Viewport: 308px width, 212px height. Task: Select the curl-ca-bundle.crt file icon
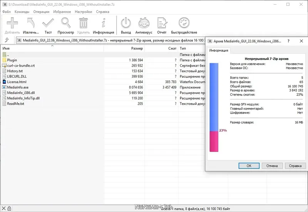point(5,65)
